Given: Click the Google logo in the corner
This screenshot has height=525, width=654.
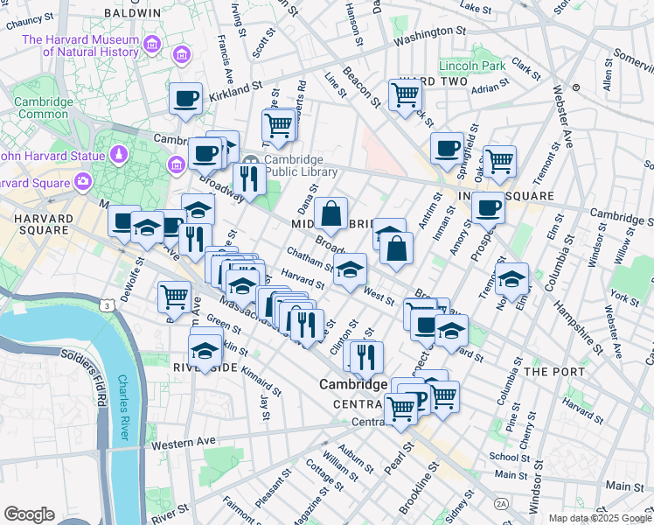Looking at the screenshot, I should (29, 514).
